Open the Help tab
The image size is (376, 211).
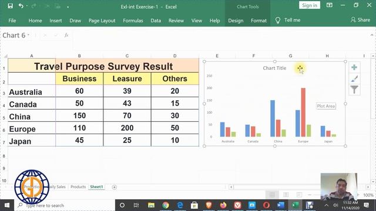tap(214, 21)
